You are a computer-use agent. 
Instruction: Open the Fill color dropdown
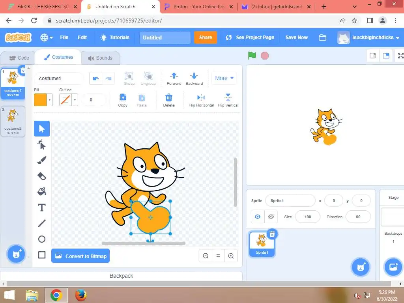click(x=49, y=100)
